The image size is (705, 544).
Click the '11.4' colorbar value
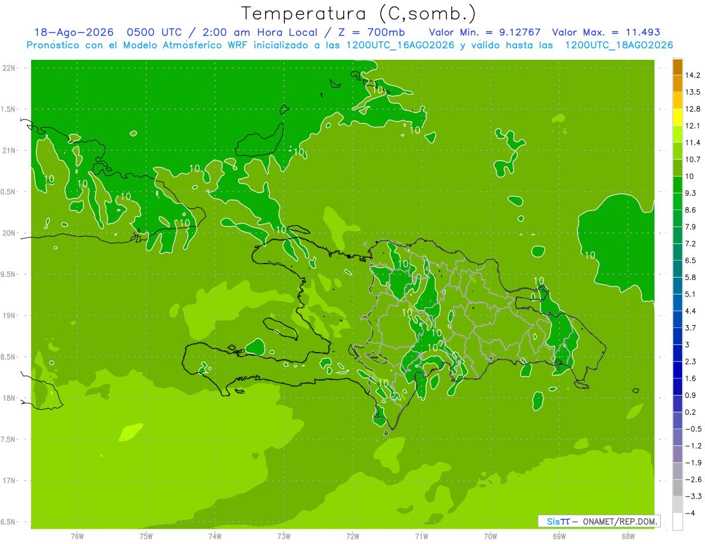point(692,143)
